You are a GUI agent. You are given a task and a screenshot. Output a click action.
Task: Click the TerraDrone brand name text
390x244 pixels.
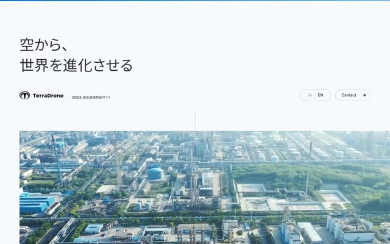[x=48, y=96]
